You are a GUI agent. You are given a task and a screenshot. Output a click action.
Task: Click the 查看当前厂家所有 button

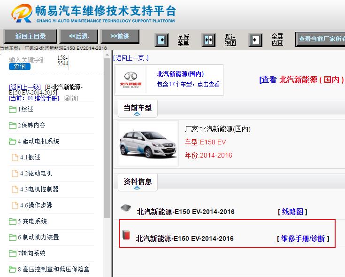tap(320, 39)
